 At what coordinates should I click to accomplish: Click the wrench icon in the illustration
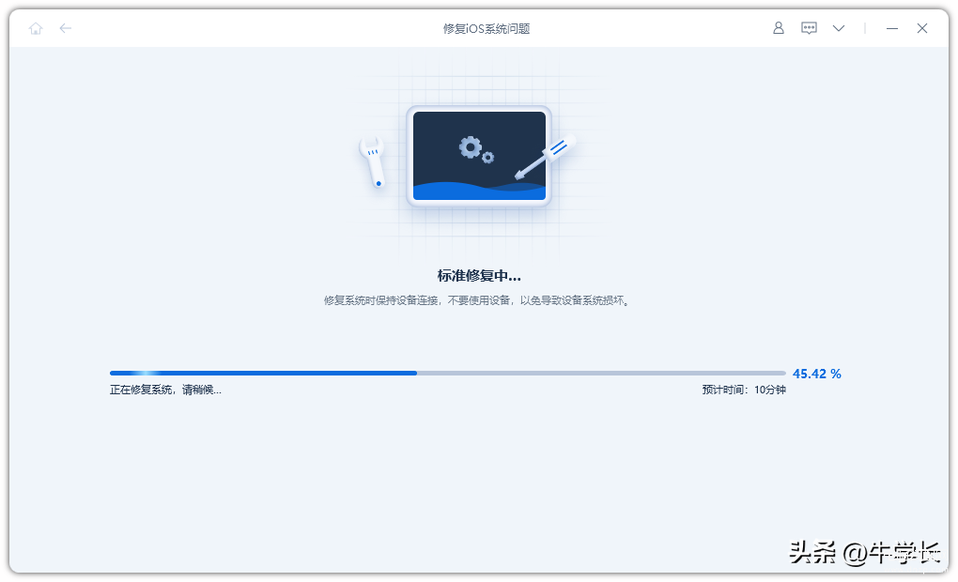[374, 161]
